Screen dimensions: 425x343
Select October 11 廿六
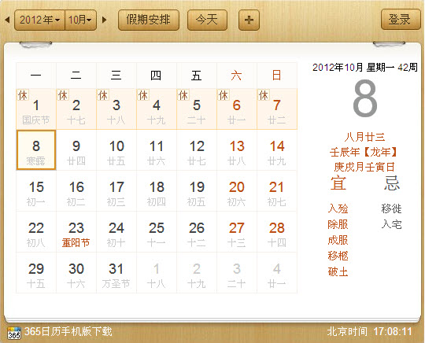[157, 150]
